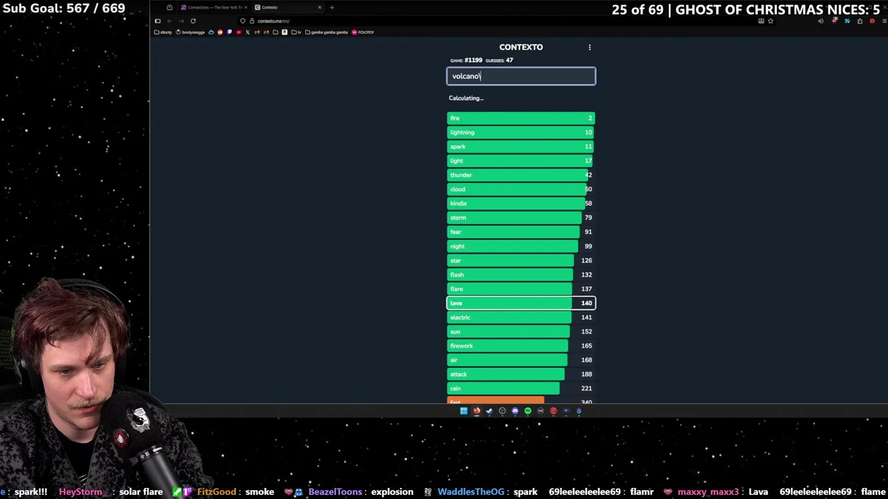Select the 'spark' guess row
Screen dimensions: 888x499
521,146
